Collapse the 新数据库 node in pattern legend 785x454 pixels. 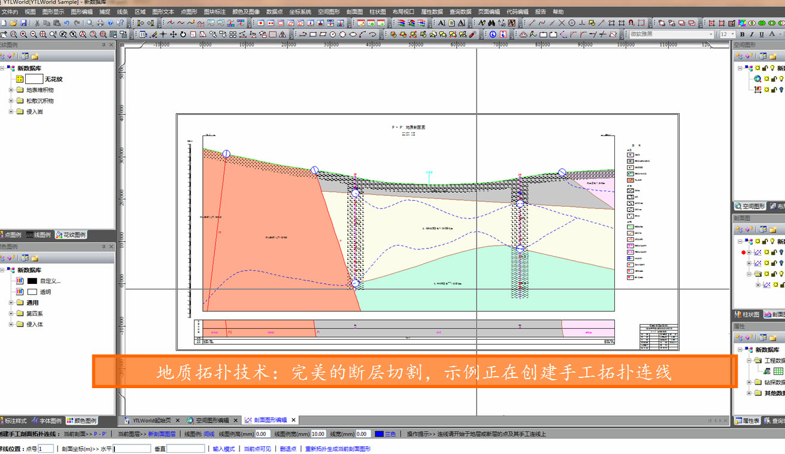click(x=2, y=68)
